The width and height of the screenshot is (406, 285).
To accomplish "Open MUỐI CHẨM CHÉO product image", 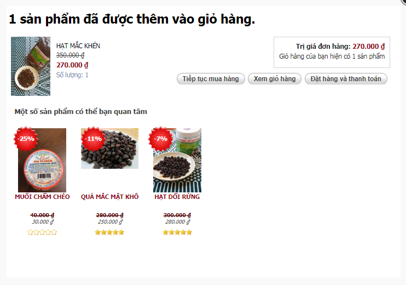I will point(42,160).
